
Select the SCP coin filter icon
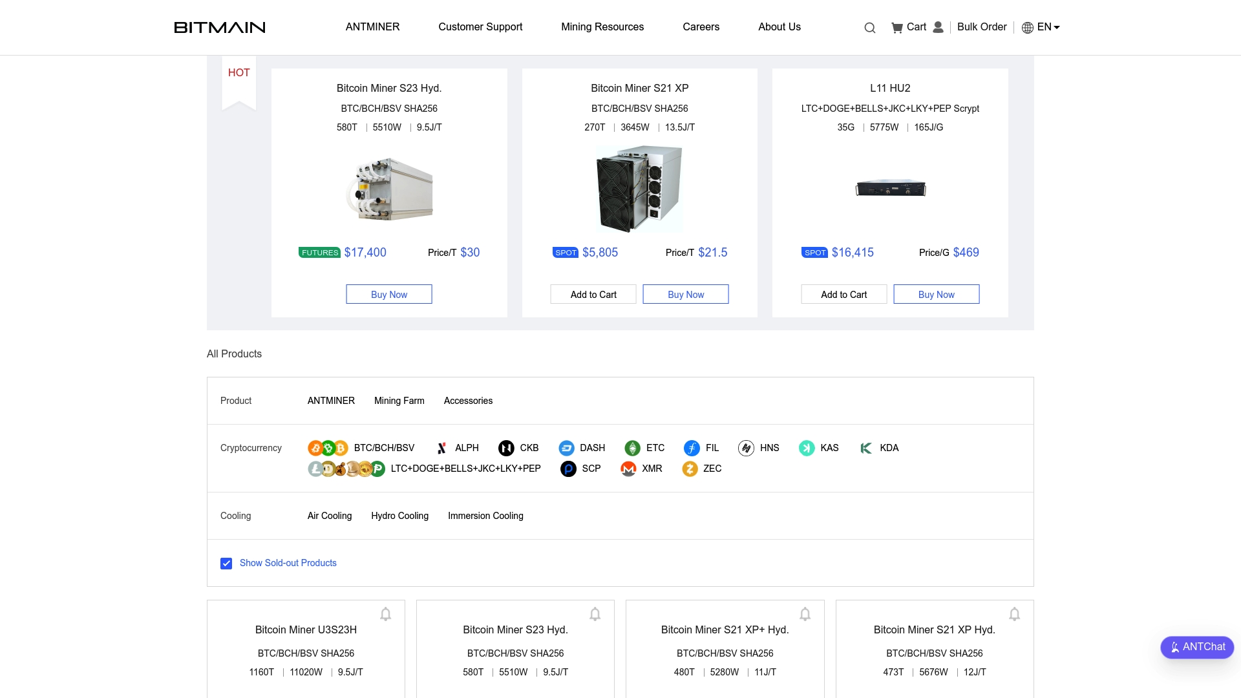pyautogui.click(x=567, y=469)
